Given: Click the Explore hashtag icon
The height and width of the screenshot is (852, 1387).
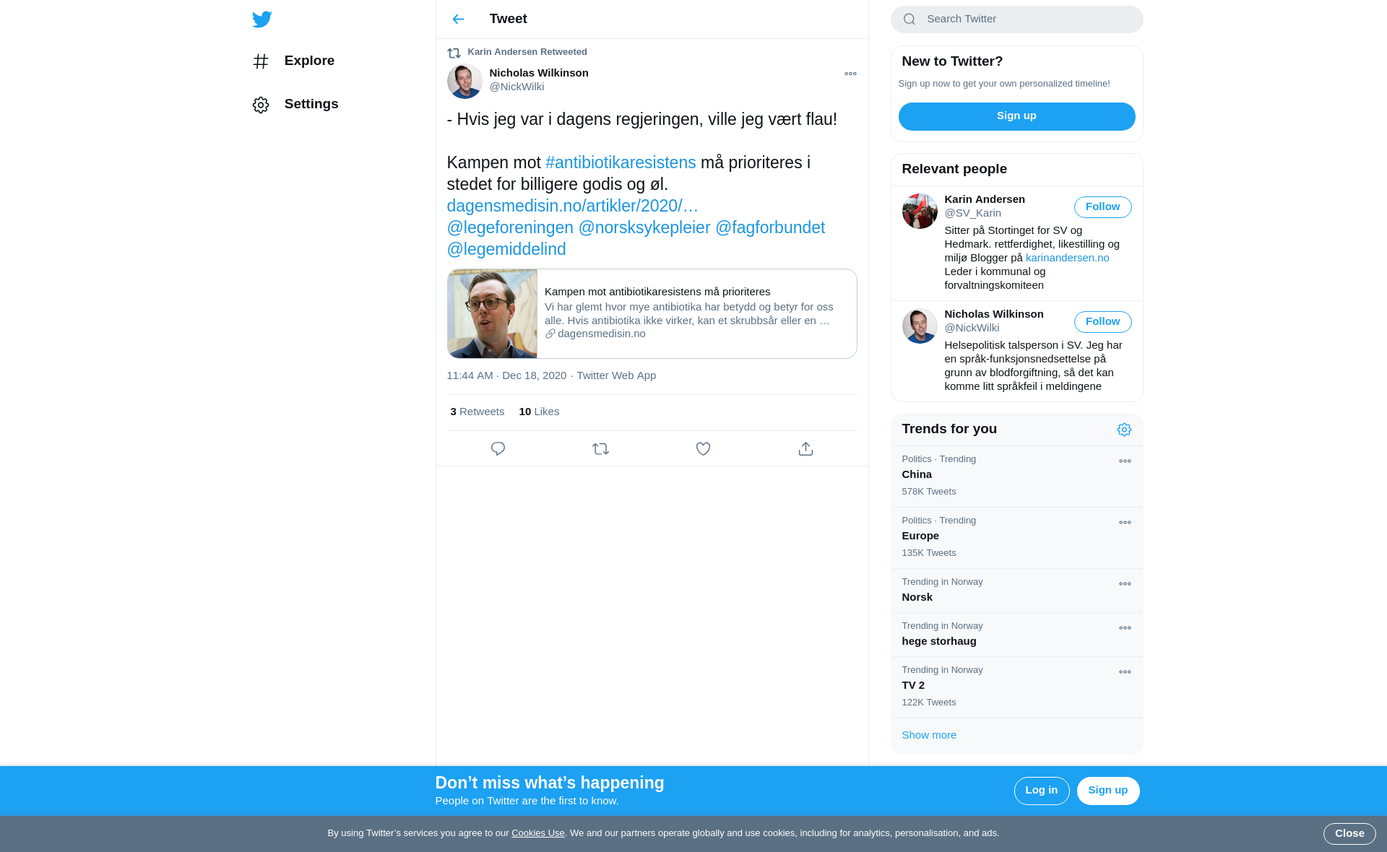Looking at the screenshot, I should coord(261,61).
